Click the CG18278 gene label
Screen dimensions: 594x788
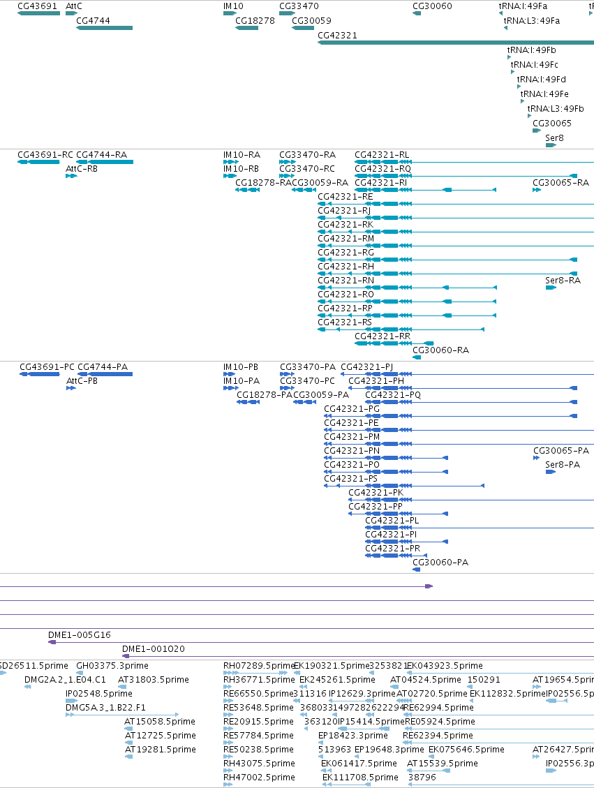click(255, 21)
